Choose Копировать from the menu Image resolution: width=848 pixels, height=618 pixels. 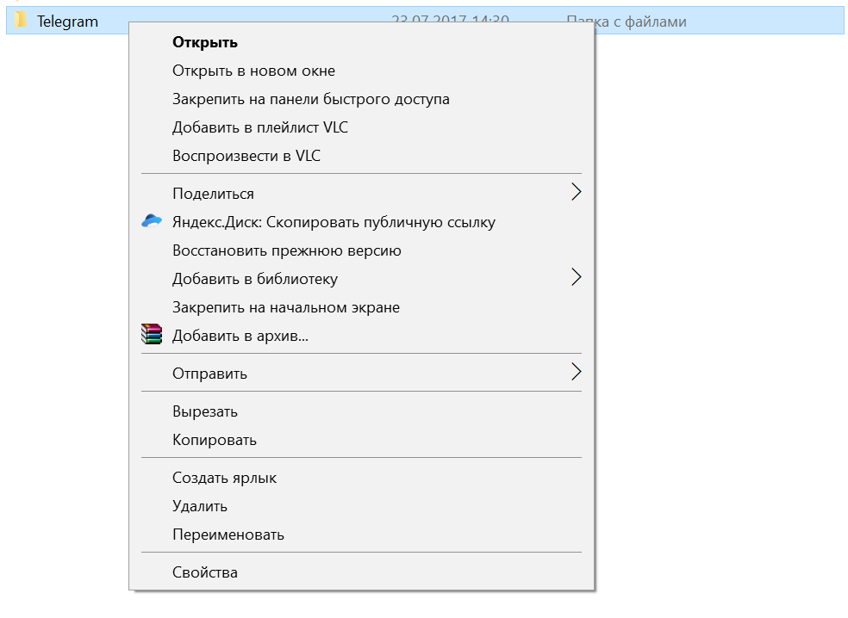[214, 440]
